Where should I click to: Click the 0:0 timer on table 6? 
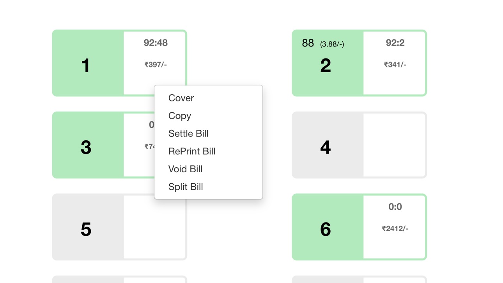point(395,207)
